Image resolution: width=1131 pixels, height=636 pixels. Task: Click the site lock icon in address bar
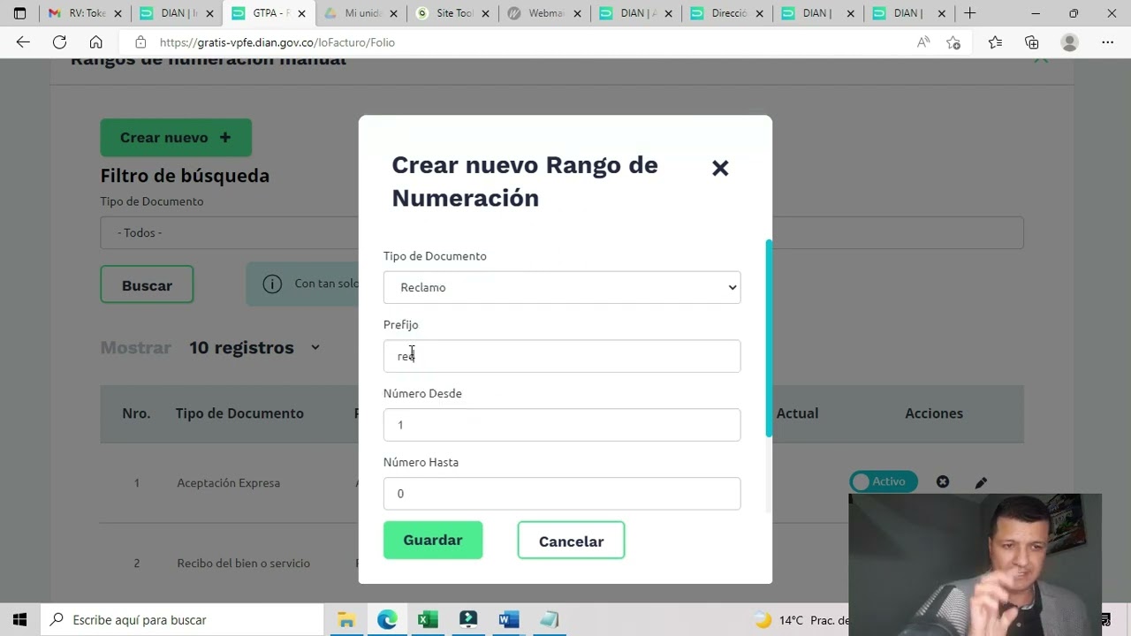pyautogui.click(x=140, y=42)
